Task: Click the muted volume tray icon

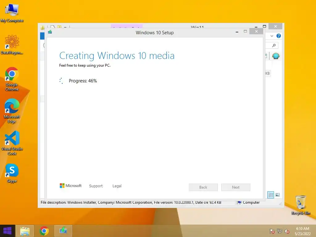Action: (x=287, y=231)
